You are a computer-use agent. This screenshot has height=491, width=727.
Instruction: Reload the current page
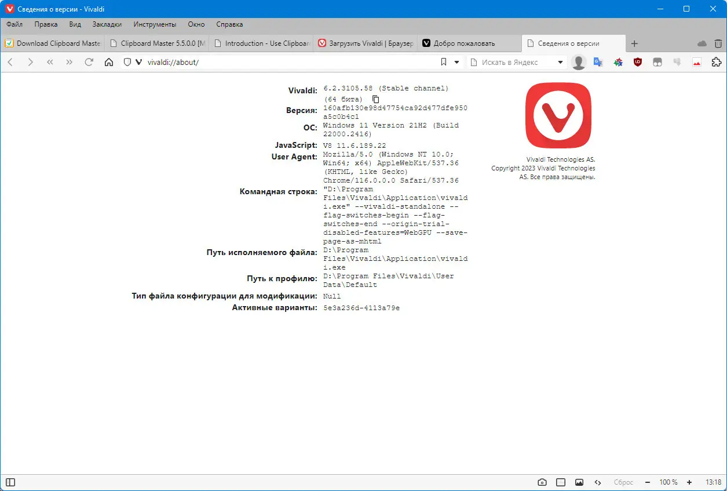[89, 62]
